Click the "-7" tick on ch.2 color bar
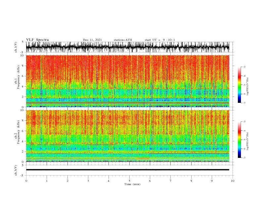This screenshot has width=262, height=203. coord(244,158)
